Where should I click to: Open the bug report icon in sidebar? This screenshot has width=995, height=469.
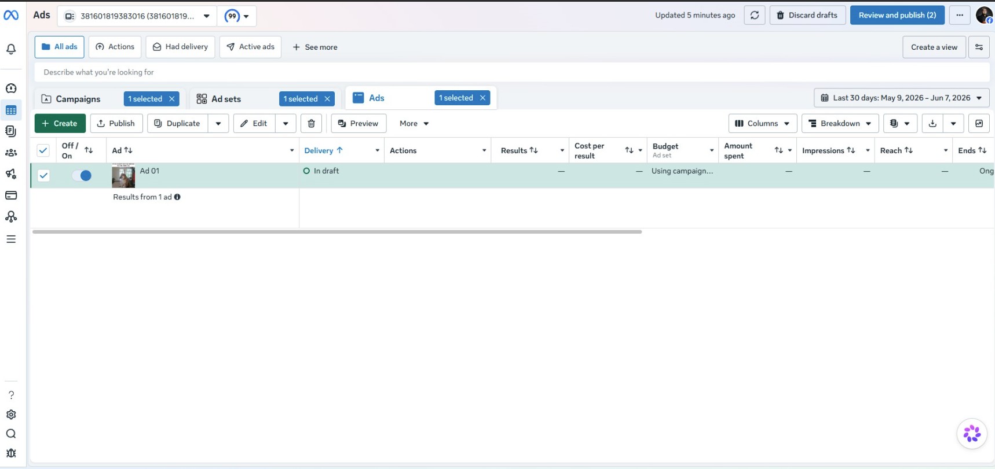[11, 453]
